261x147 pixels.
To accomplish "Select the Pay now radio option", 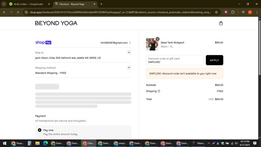I will 40,130.
